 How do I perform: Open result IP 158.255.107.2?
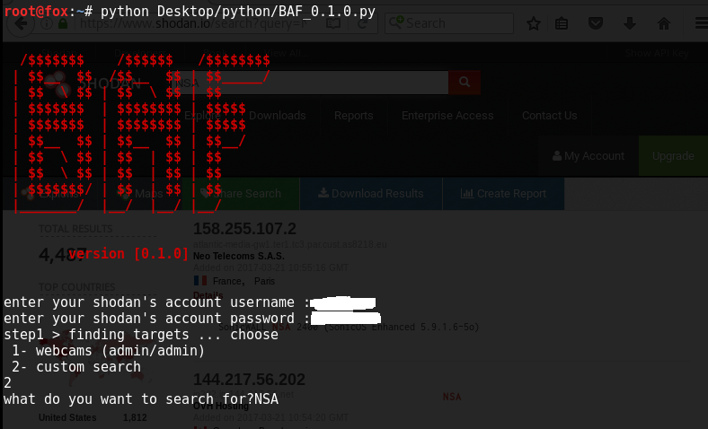(244, 229)
